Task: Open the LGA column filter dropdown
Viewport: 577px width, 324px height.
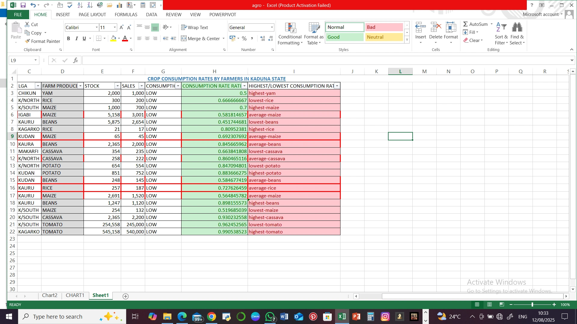Action: [38, 86]
